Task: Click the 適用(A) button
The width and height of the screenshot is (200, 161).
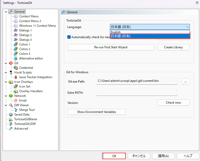Action: point(163,156)
